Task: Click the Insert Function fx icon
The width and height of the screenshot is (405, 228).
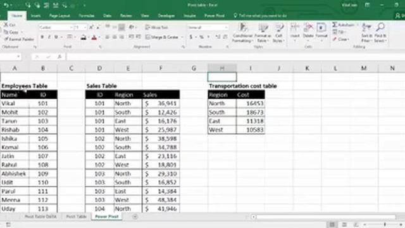Action: 59,56
